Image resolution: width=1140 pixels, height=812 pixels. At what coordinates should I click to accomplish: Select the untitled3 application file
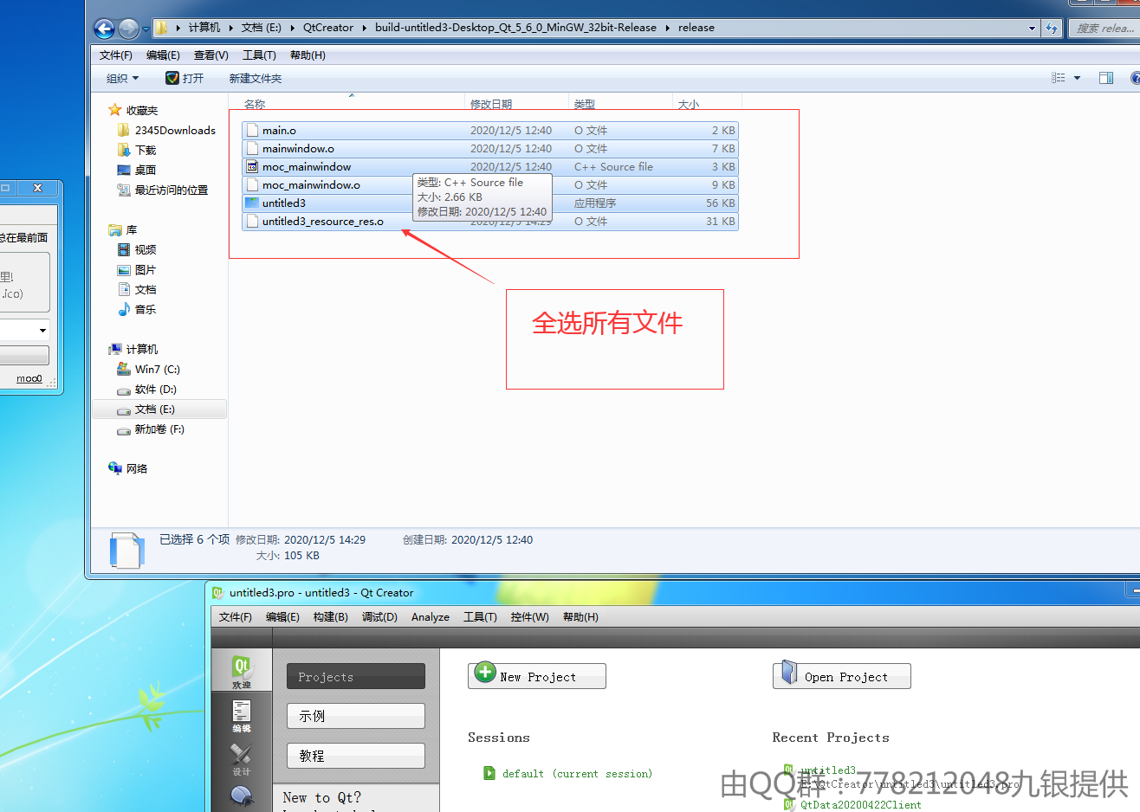pyautogui.click(x=490, y=203)
